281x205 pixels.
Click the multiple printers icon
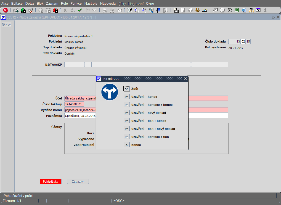point(112,10)
